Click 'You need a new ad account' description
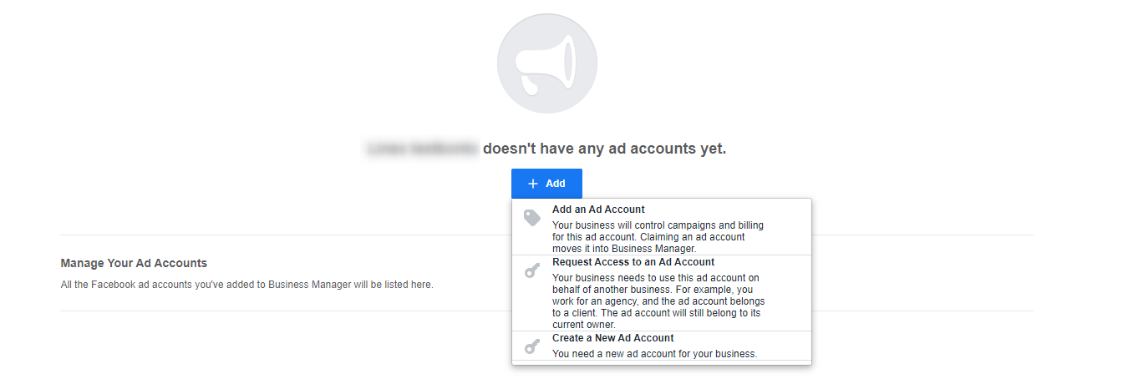Viewport: 1123px width, 384px height. click(x=654, y=354)
